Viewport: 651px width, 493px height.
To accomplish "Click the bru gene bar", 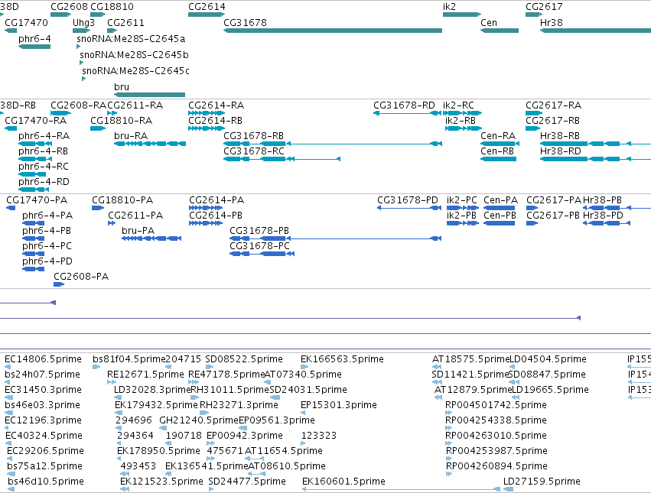I will 149,95.
